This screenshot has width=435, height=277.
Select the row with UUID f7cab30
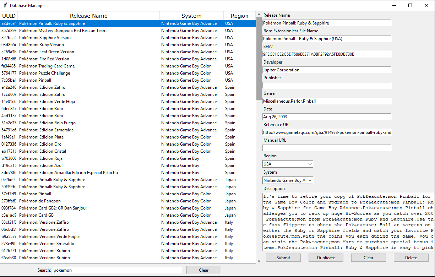128,258
